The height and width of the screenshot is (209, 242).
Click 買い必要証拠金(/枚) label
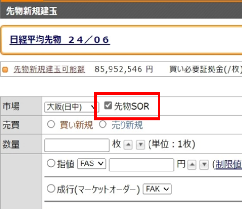point(205,69)
